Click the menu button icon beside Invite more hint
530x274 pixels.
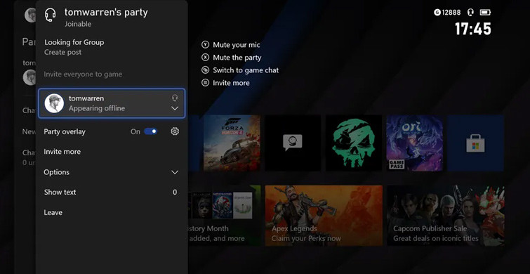pos(205,82)
